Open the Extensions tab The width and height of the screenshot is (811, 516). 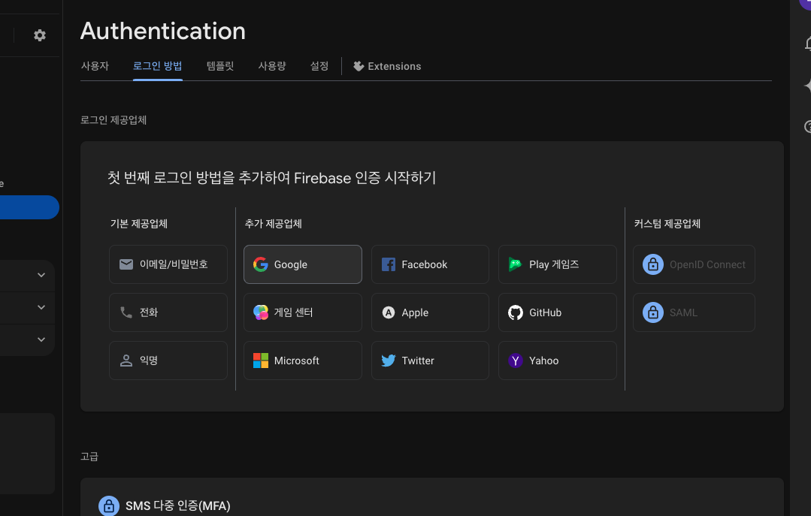pyautogui.click(x=387, y=66)
